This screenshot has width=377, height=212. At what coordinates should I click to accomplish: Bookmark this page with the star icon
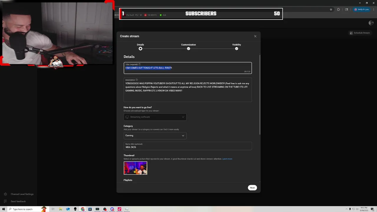coord(331,9)
